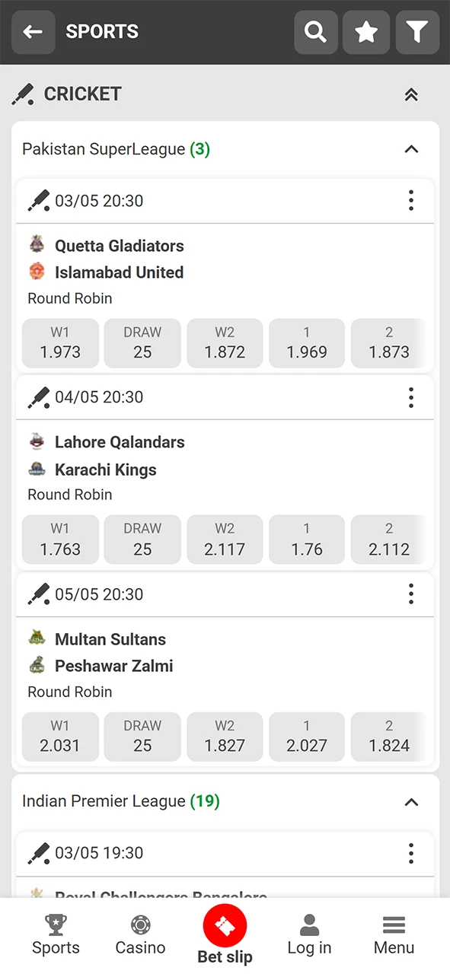Switch to the Casino tab
This screenshot has height=974, width=450.
tap(140, 934)
